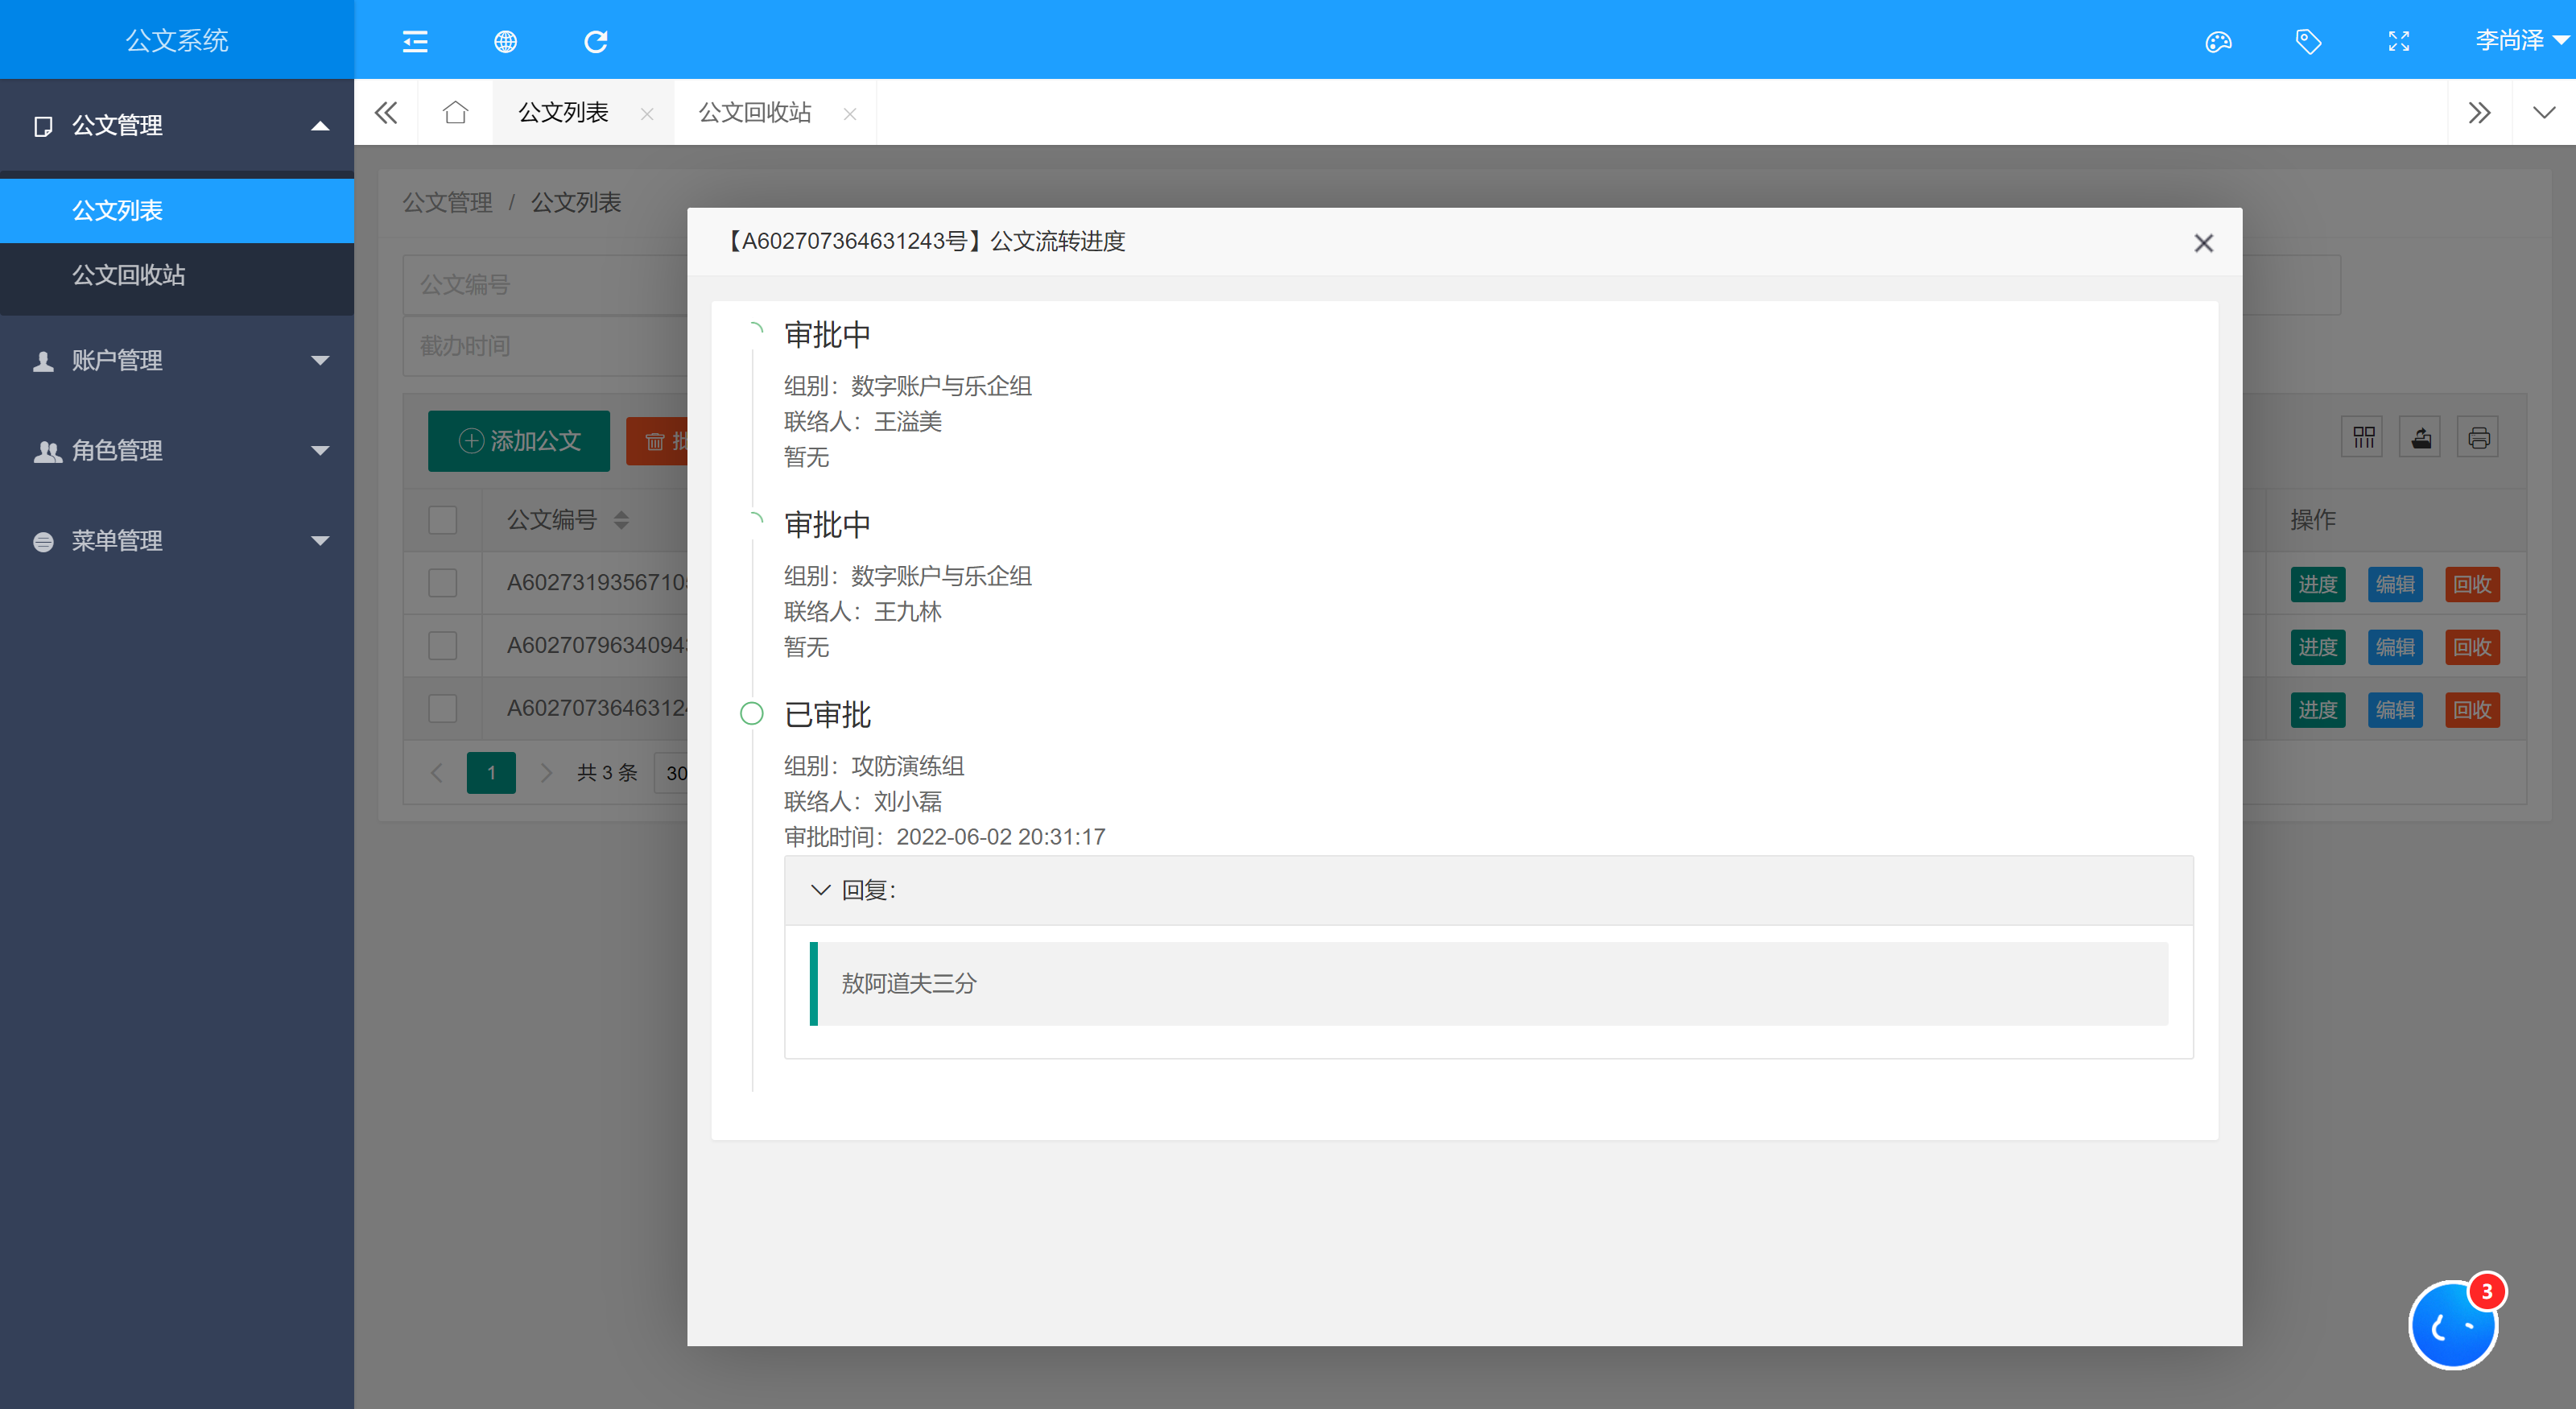Viewport: 2576px width, 1409px height.
Task: Open the floating chat assistant bubble
Action: click(2453, 1325)
